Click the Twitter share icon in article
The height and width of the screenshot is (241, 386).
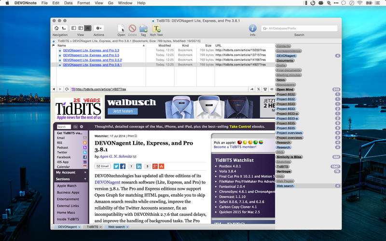[x=116, y=166]
